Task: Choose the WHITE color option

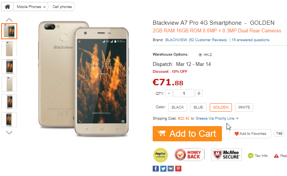Action: 244,107
